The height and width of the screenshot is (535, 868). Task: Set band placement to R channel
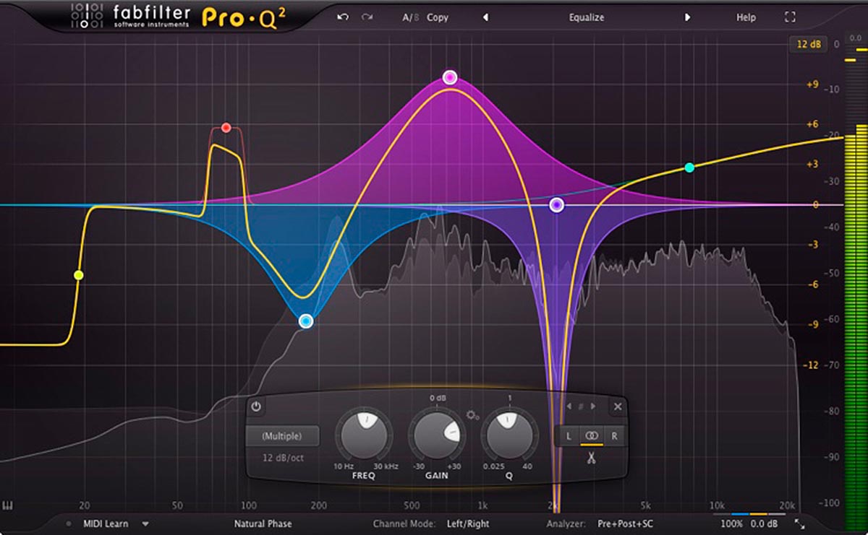coord(615,436)
